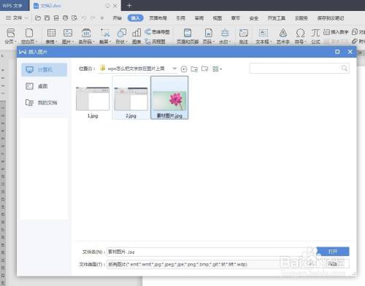Screen dimensions: 365x286
Task: Open a new document tab with plus button
Action: click(129, 5)
